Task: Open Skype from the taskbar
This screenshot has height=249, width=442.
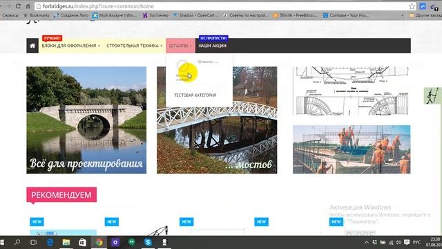Action: click(x=148, y=242)
